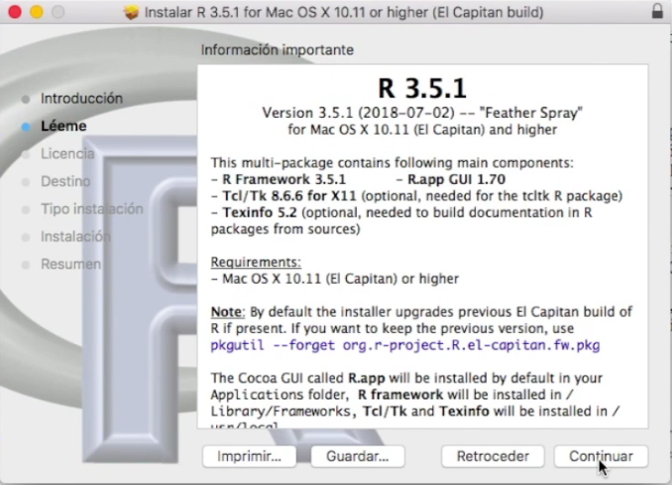672x485 pixels.
Task: Select the Introducción step in sidebar
Action: tap(81, 99)
